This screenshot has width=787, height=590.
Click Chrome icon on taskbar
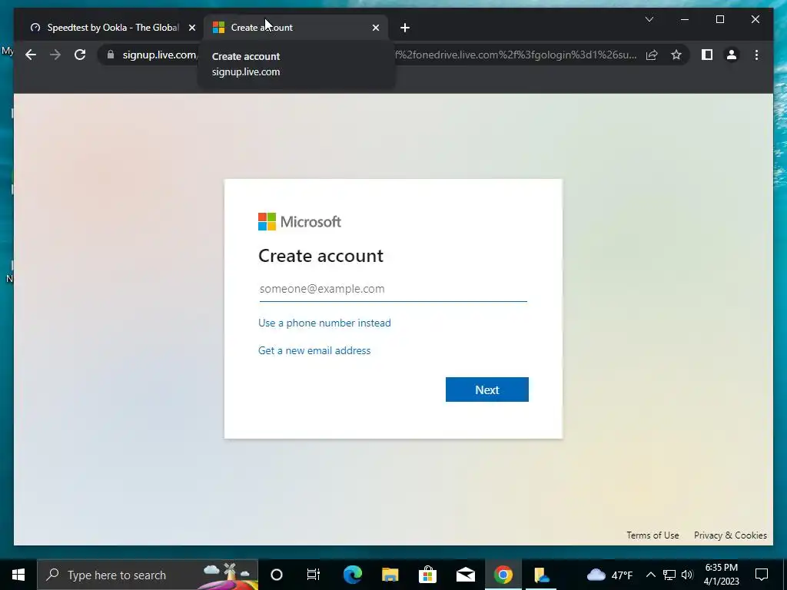[x=503, y=575]
